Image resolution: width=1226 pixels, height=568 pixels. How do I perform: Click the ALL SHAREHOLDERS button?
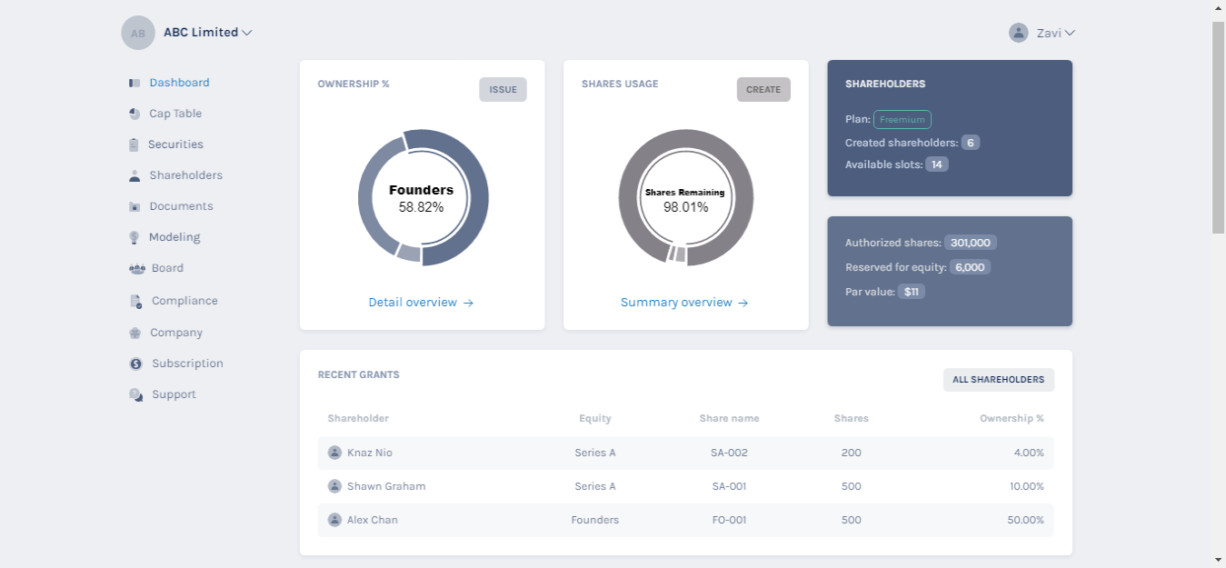coord(998,380)
